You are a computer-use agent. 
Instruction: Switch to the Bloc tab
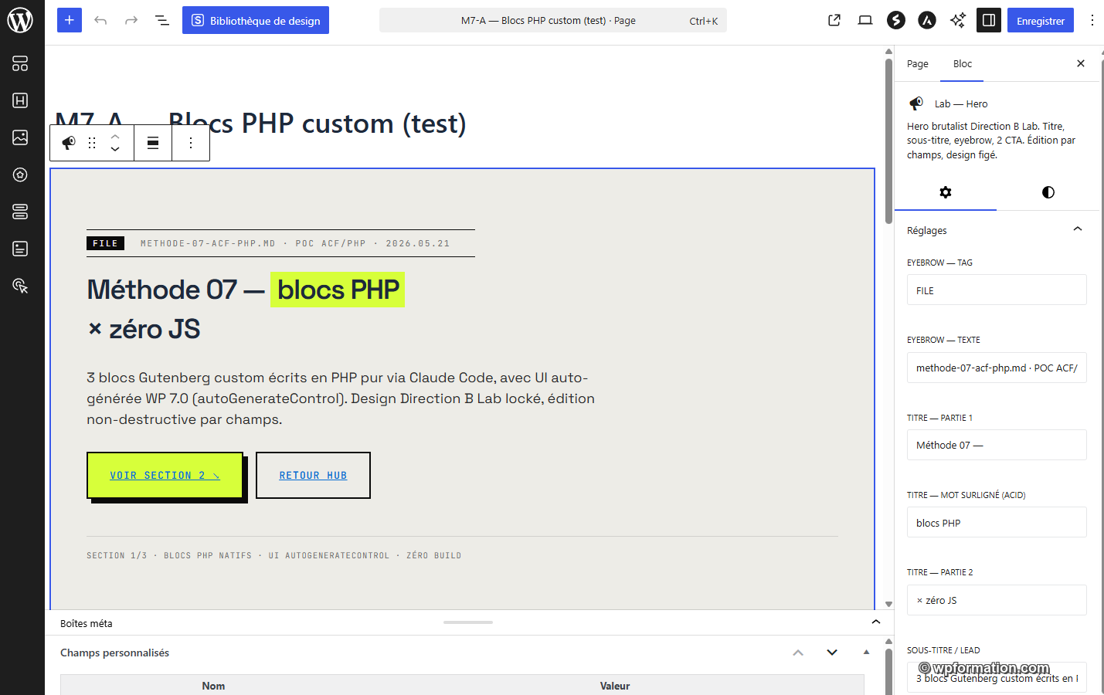[962, 63]
